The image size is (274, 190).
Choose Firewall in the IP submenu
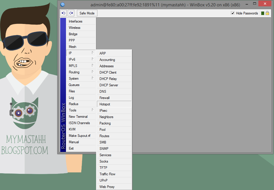[114, 98]
